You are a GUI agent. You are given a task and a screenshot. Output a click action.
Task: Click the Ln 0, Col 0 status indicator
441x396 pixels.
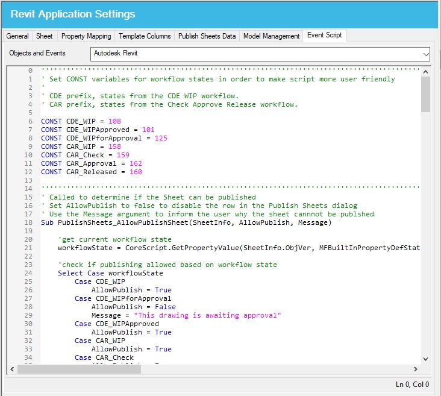tap(412, 384)
